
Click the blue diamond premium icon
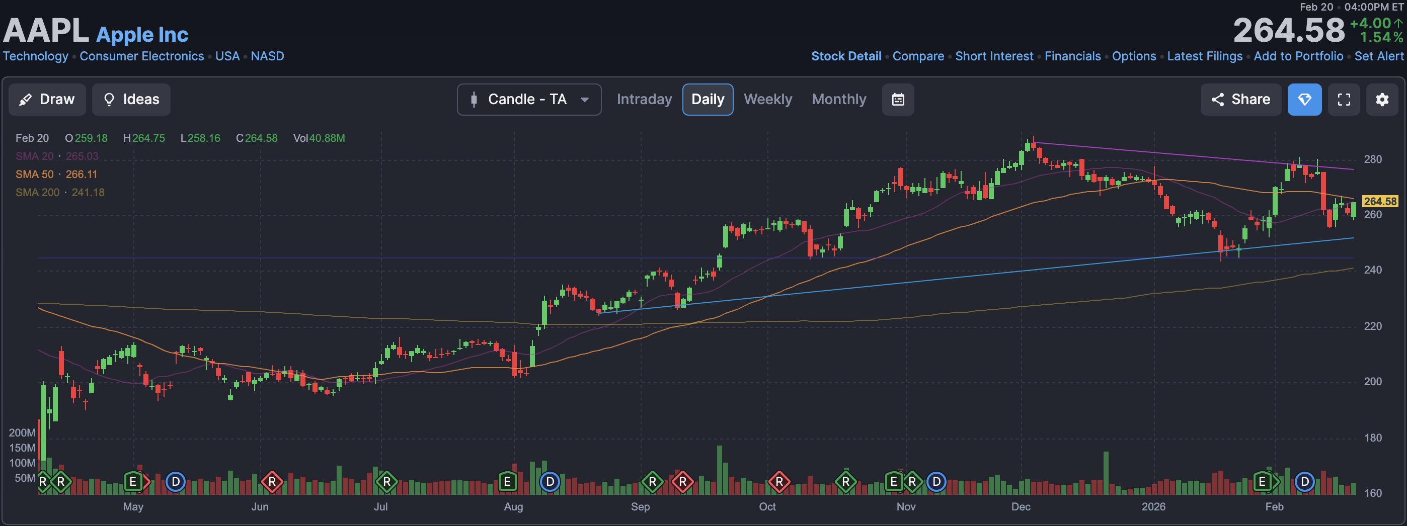(x=1304, y=99)
